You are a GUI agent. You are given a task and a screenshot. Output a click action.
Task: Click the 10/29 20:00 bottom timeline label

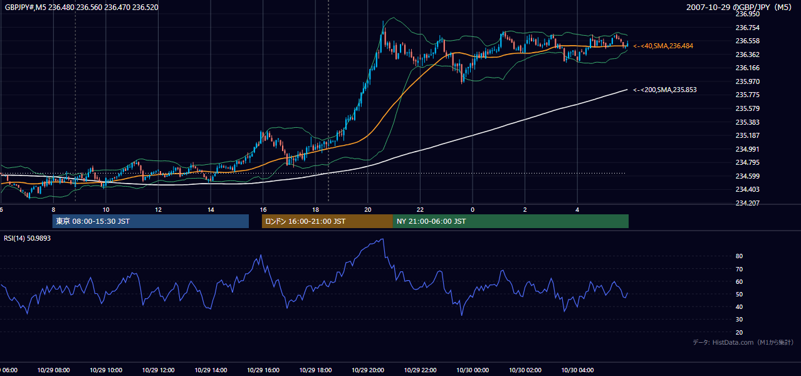pyautogui.click(x=367, y=370)
